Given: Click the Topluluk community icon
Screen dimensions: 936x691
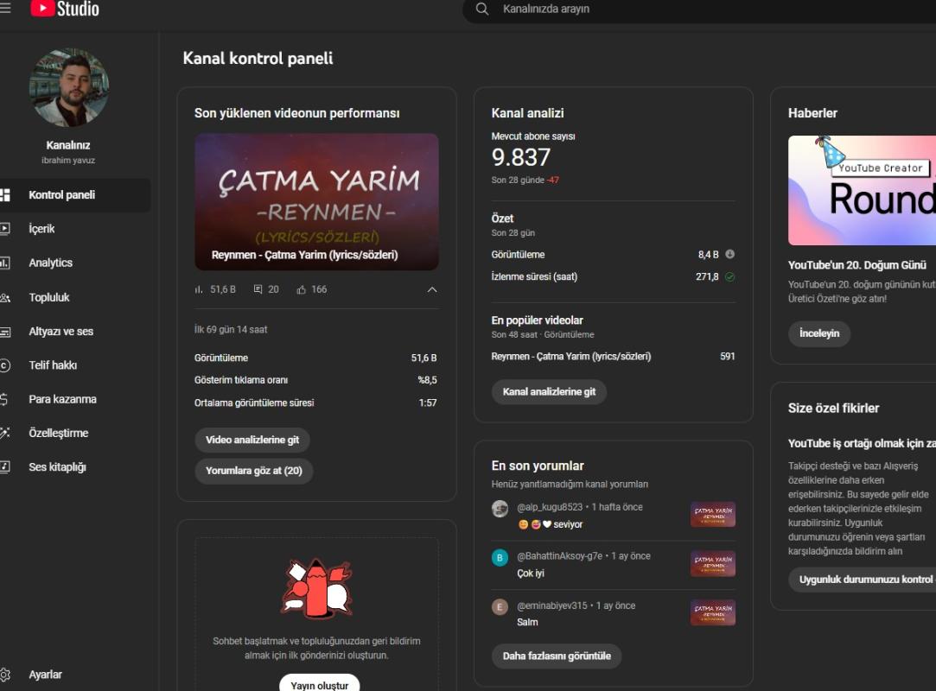Looking at the screenshot, I should coord(5,297).
